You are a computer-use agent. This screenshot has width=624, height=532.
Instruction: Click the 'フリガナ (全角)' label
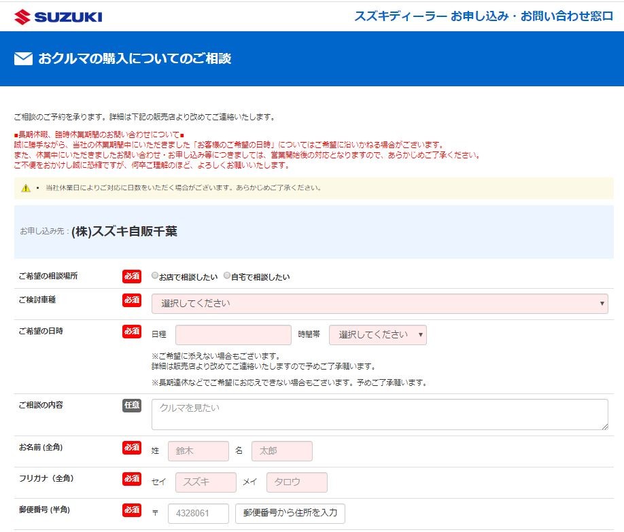tap(46, 478)
